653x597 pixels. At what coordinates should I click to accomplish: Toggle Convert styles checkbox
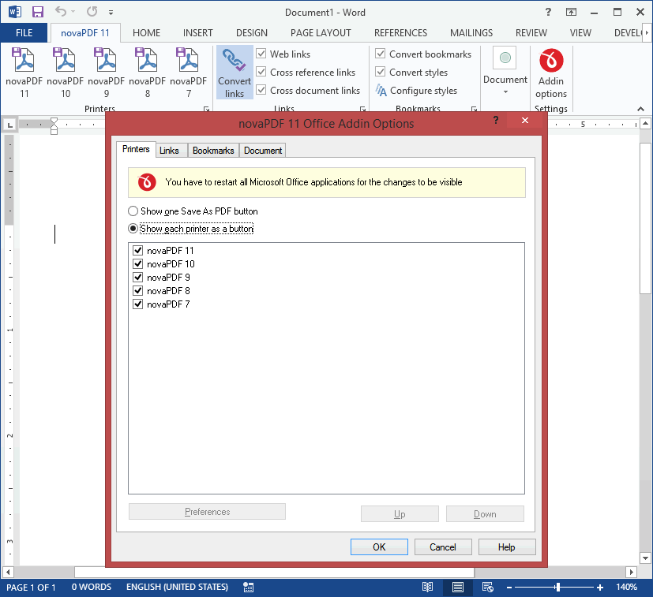(381, 72)
